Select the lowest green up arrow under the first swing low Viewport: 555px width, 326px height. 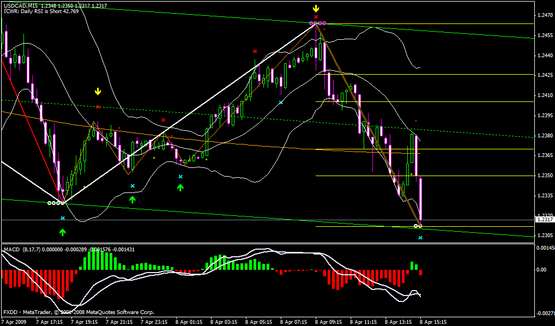pyautogui.click(x=63, y=232)
